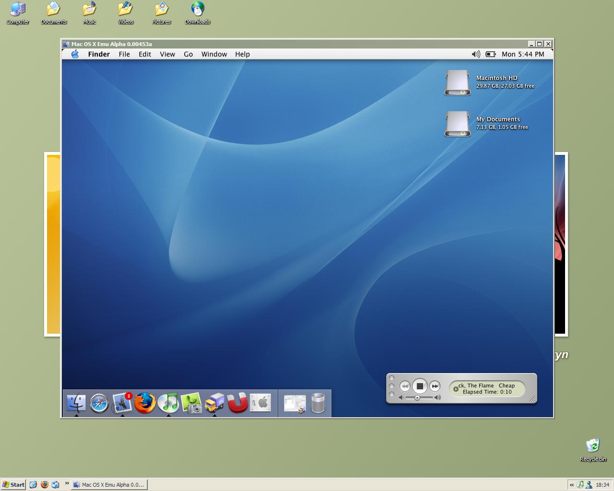Open the Edit menu
The height and width of the screenshot is (491, 614).
coord(145,54)
